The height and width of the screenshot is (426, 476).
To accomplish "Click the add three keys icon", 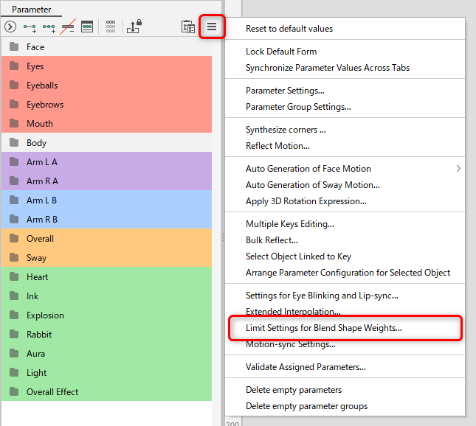I will [x=49, y=27].
